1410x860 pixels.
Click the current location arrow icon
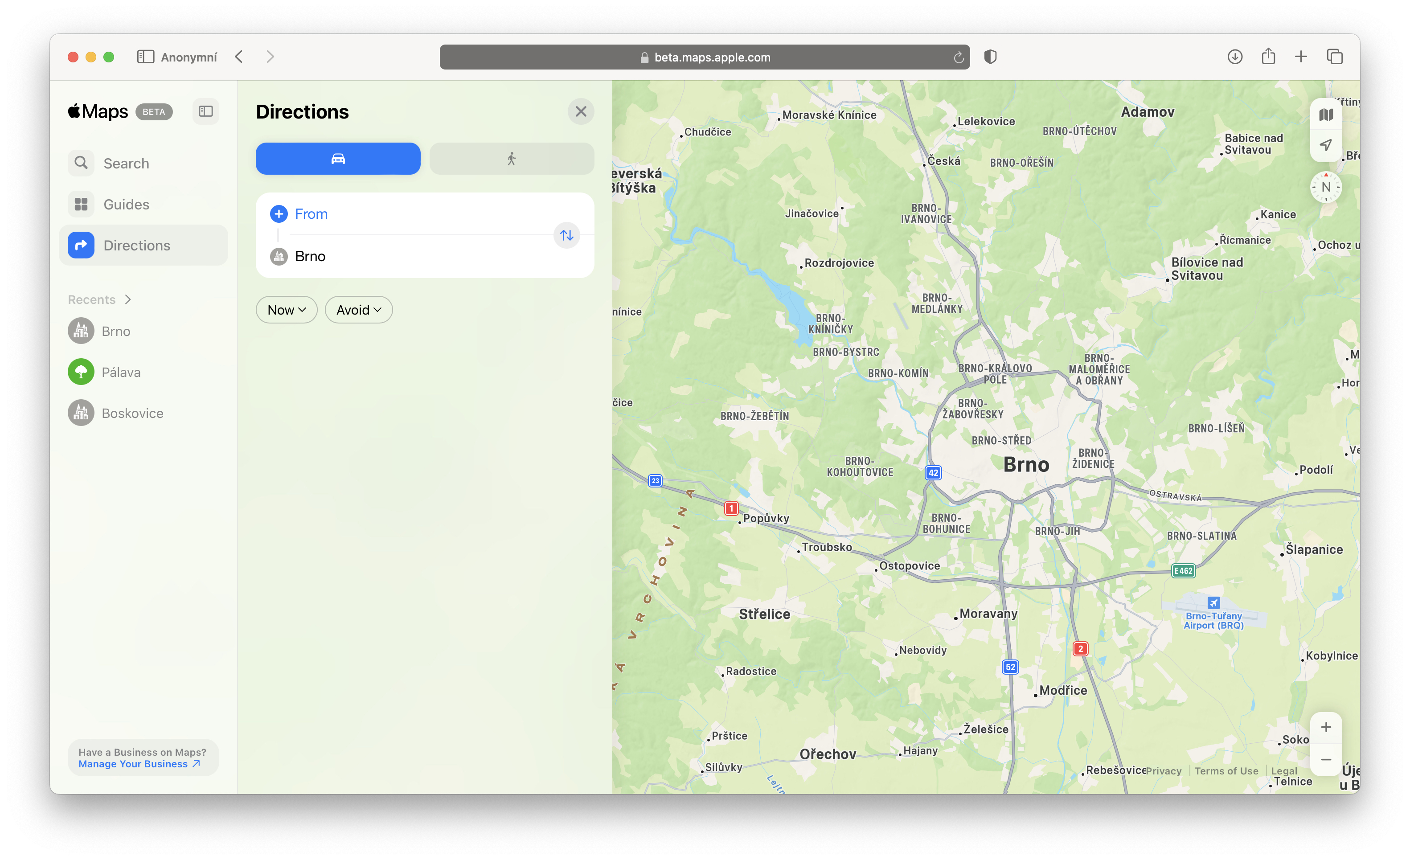[1326, 146]
